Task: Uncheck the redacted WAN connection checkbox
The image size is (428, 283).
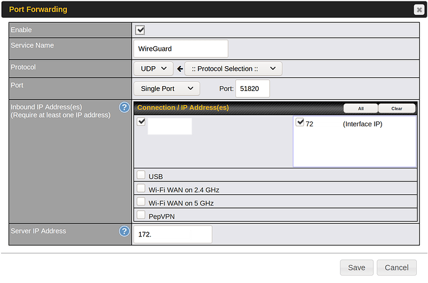Action: (x=141, y=122)
